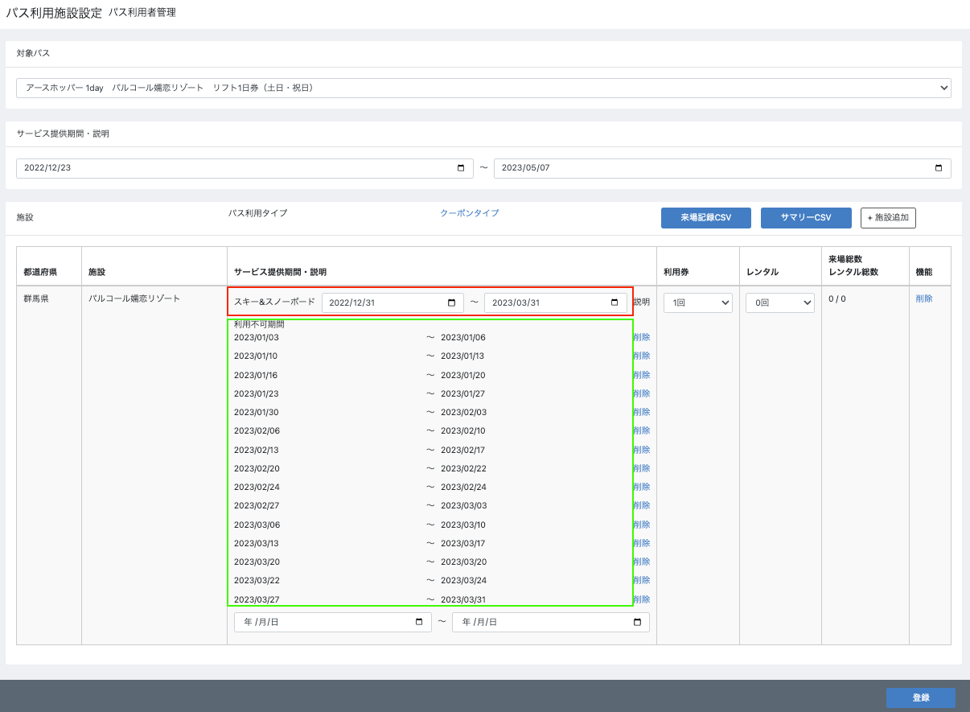
Task: Delete unavailable period starting 2023/01/03
Action: [642, 337]
